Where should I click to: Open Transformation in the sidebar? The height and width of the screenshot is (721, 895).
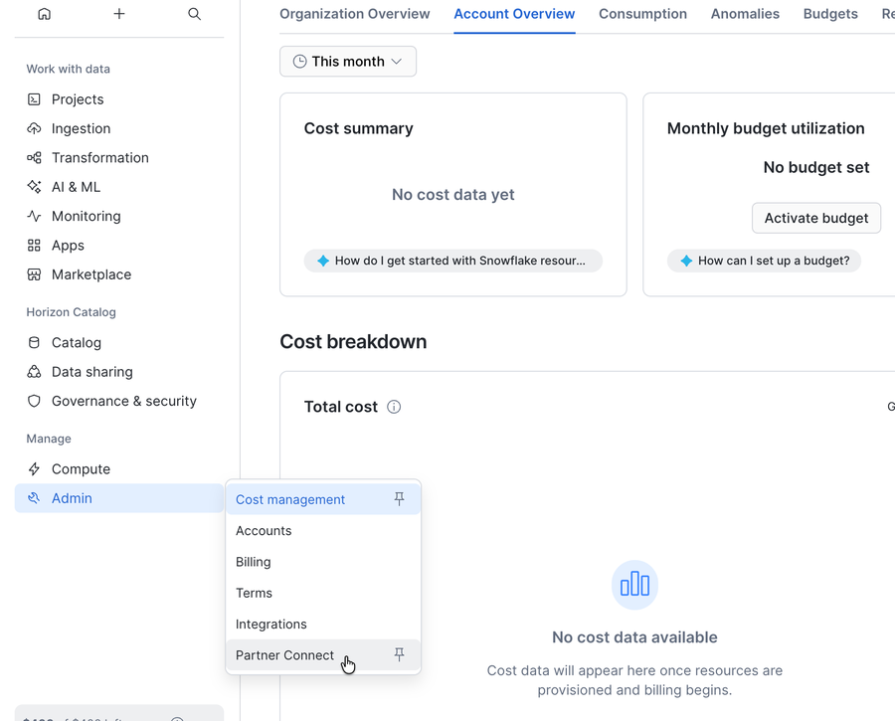pos(118,157)
